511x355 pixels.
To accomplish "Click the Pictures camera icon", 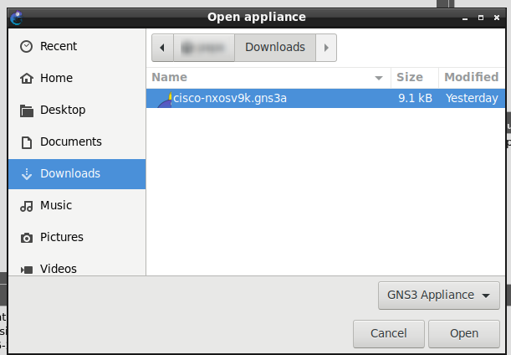I will [x=27, y=238].
